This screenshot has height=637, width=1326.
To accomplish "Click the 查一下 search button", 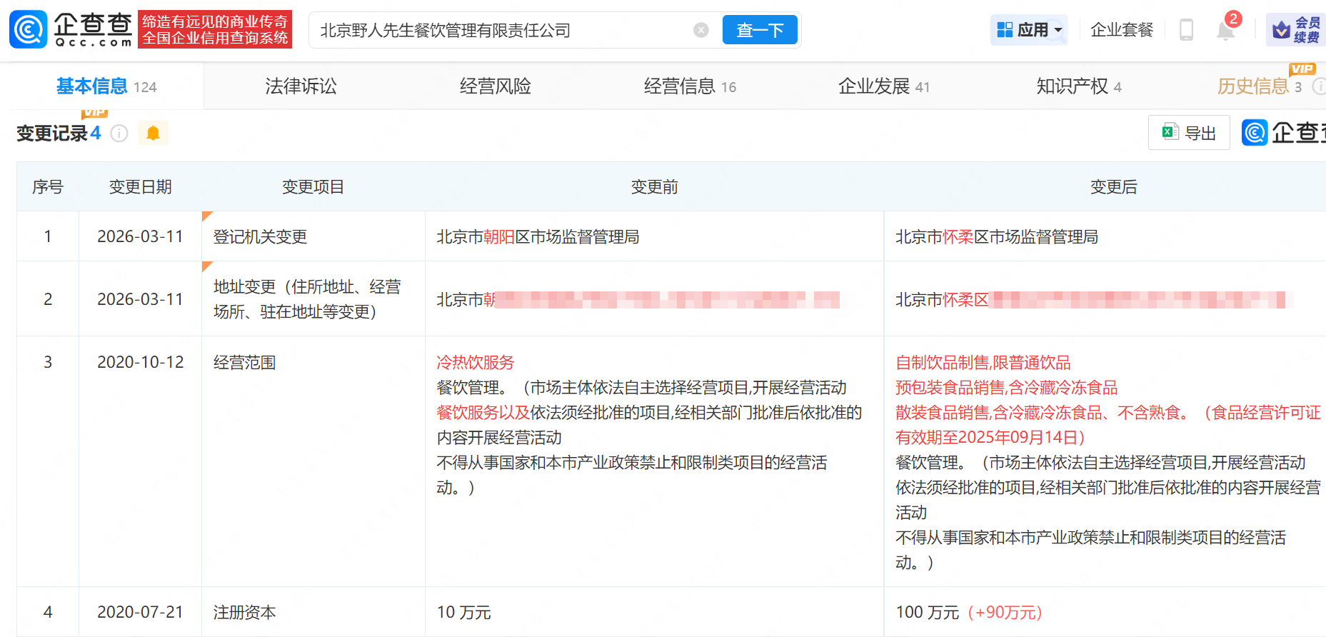I will [x=760, y=30].
